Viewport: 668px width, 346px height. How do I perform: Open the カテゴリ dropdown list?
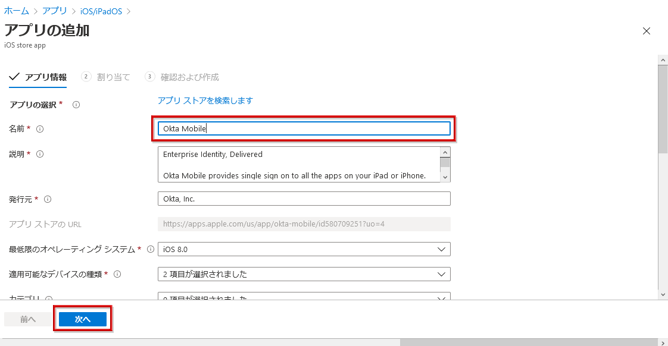pos(304,297)
